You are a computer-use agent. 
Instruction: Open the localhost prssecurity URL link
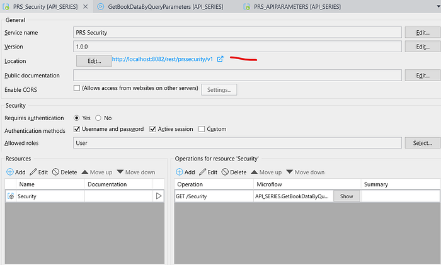pos(163,59)
